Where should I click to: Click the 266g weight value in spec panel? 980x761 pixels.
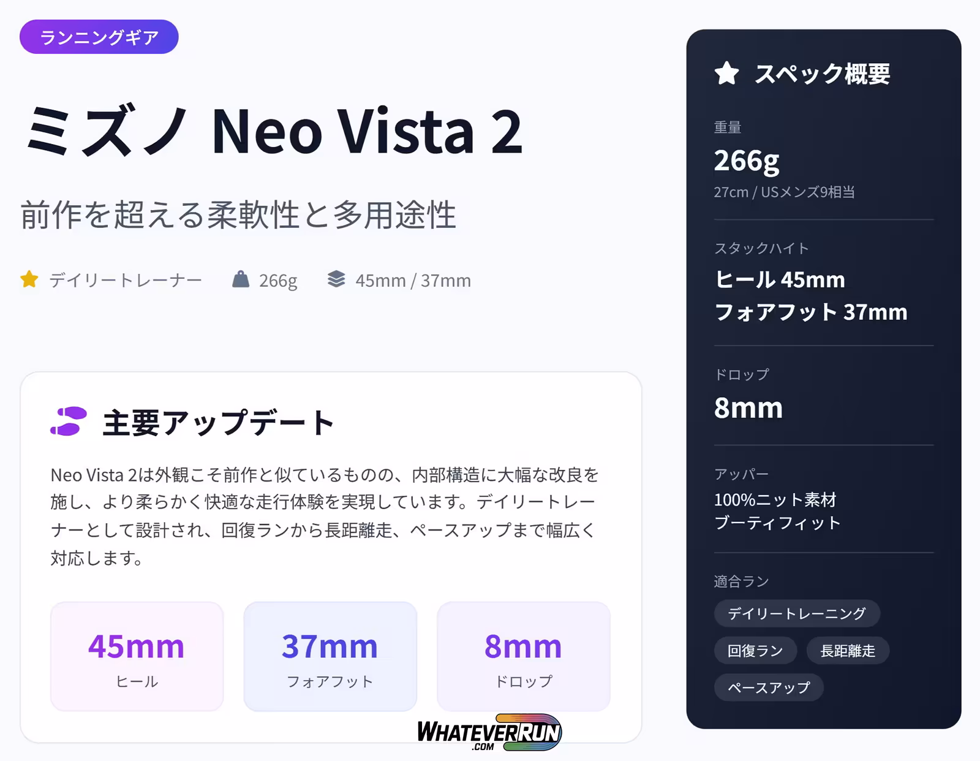[747, 161]
